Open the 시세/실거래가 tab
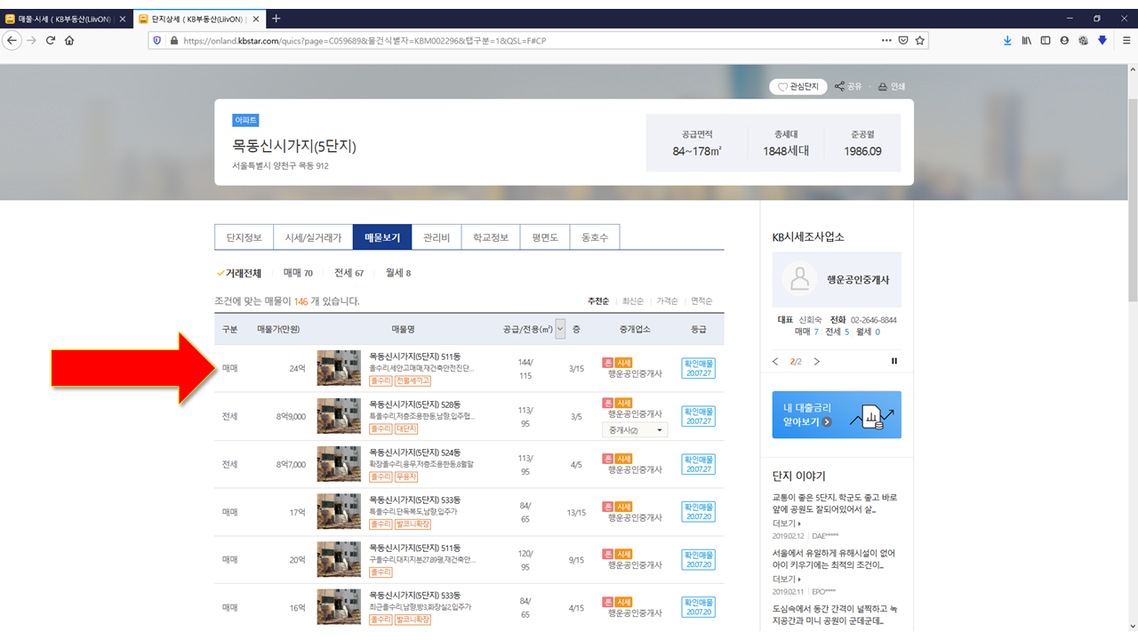 313,237
